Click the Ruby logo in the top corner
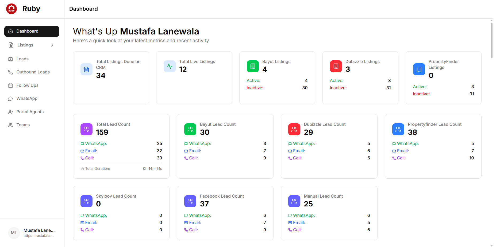Screen dimensions: 496x247 11,9
